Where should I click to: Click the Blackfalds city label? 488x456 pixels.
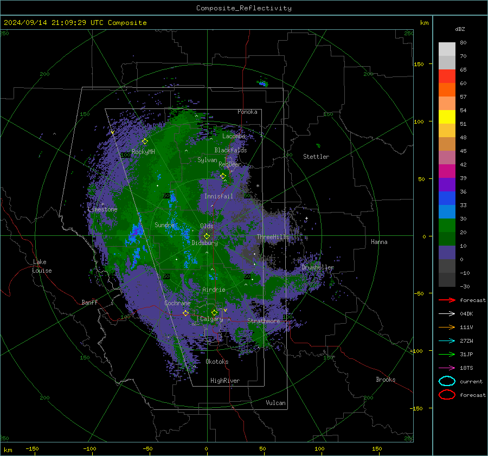[x=230, y=150]
